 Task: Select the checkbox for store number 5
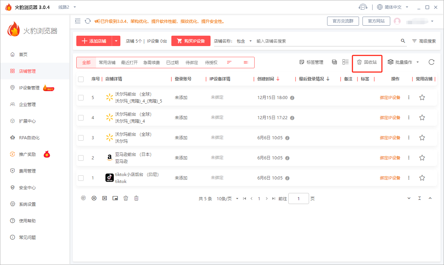coord(81,98)
